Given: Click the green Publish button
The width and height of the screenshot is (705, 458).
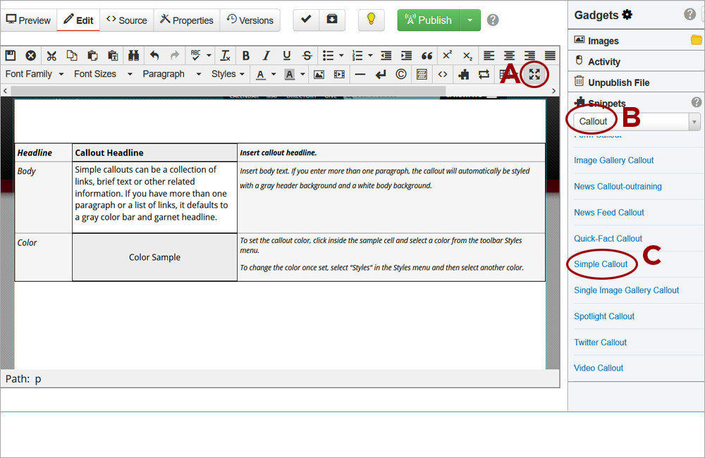Looking at the screenshot, I should tap(428, 20).
